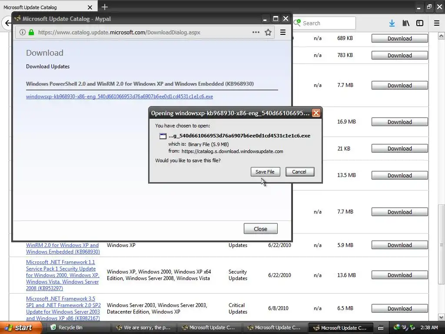Download the 689 KB update

coord(400,38)
